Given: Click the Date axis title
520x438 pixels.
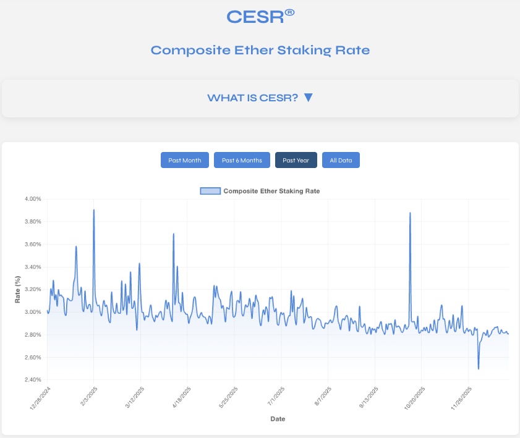Looking at the screenshot, I should (278, 419).
